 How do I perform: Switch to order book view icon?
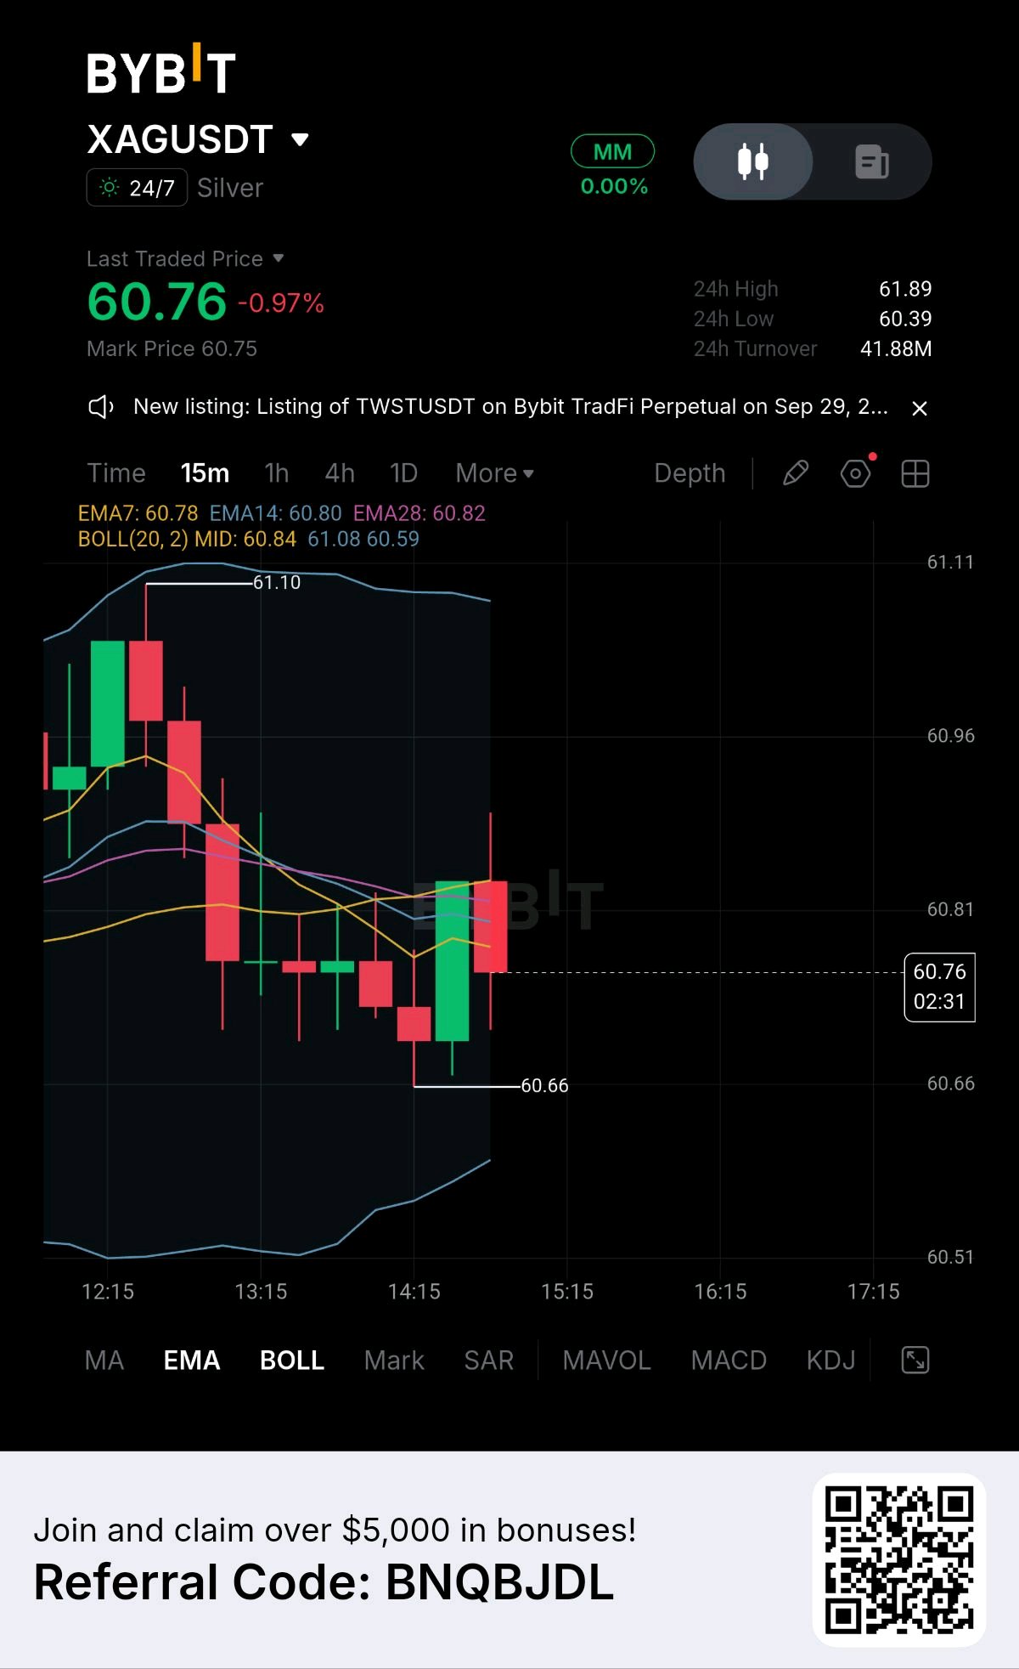[x=872, y=161]
